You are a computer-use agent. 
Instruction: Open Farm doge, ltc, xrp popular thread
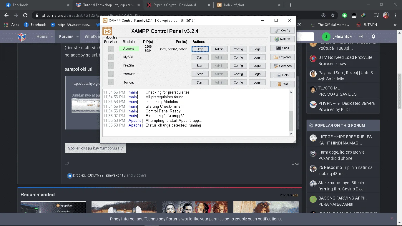click(341, 155)
